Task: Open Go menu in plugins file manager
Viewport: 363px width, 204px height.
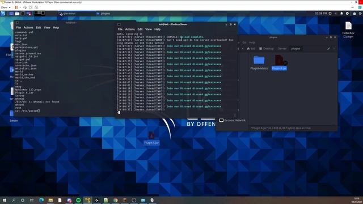Action: [244, 42]
